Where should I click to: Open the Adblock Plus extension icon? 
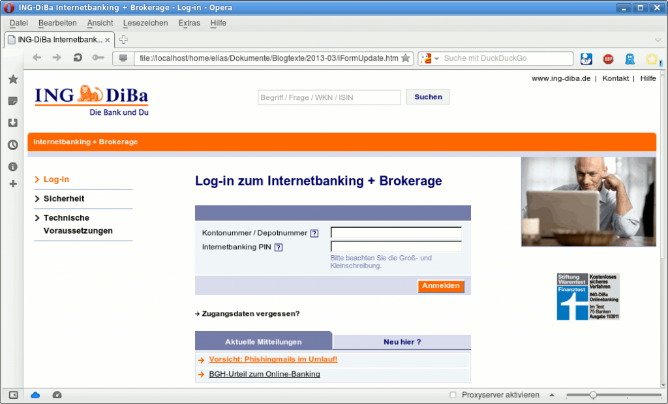609,59
